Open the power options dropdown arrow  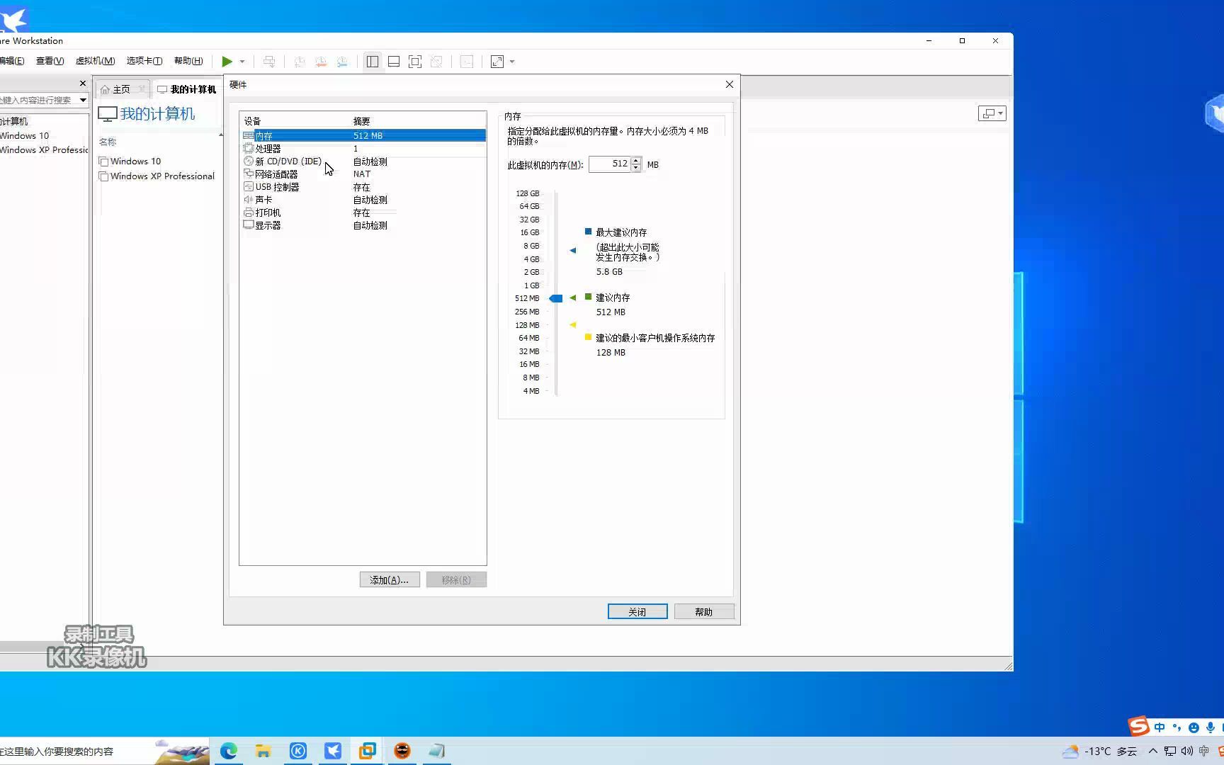pyautogui.click(x=242, y=62)
